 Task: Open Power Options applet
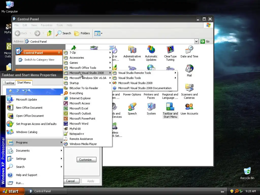(132, 94)
